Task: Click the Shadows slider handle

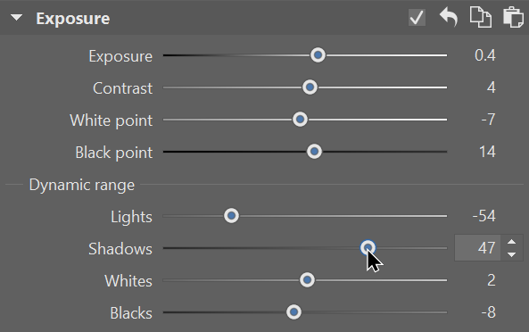Action: pyautogui.click(x=368, y=248)
